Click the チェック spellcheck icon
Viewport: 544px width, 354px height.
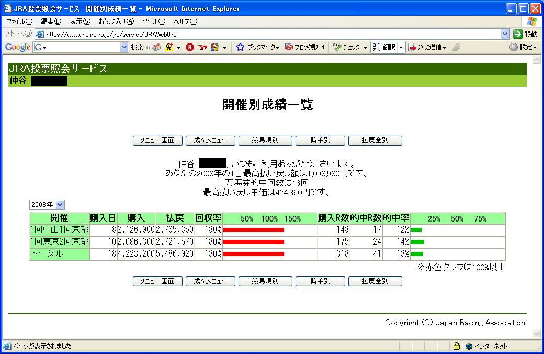[337, 47]
